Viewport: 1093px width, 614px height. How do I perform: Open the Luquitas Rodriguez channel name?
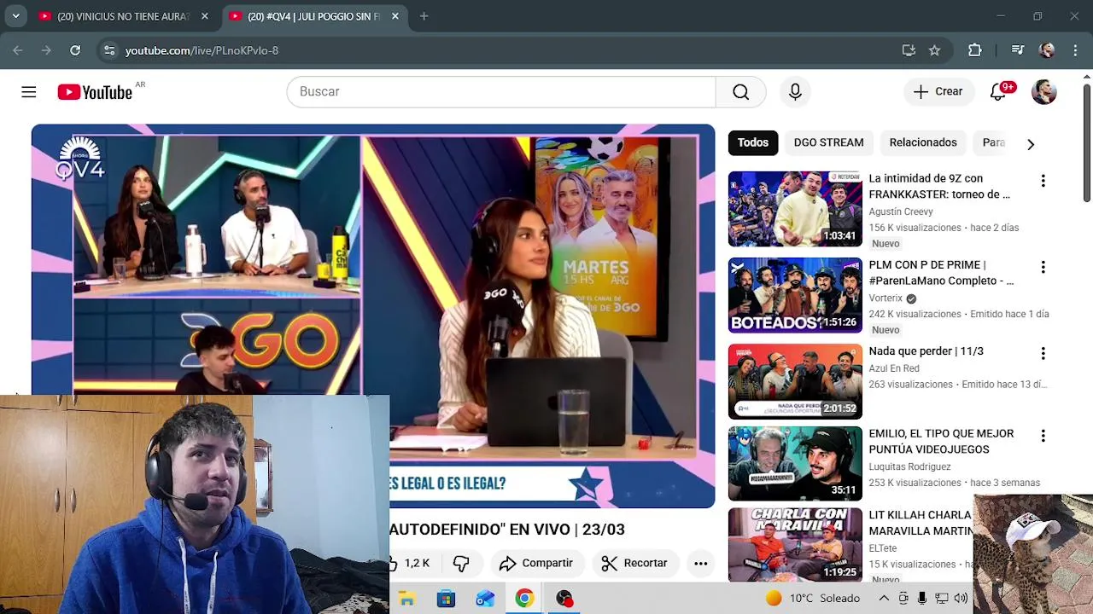[x=909, y=466]
